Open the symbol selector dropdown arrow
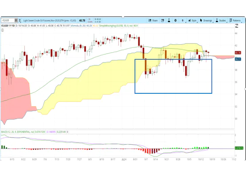246x177 pixels. [x=16, y=20]
